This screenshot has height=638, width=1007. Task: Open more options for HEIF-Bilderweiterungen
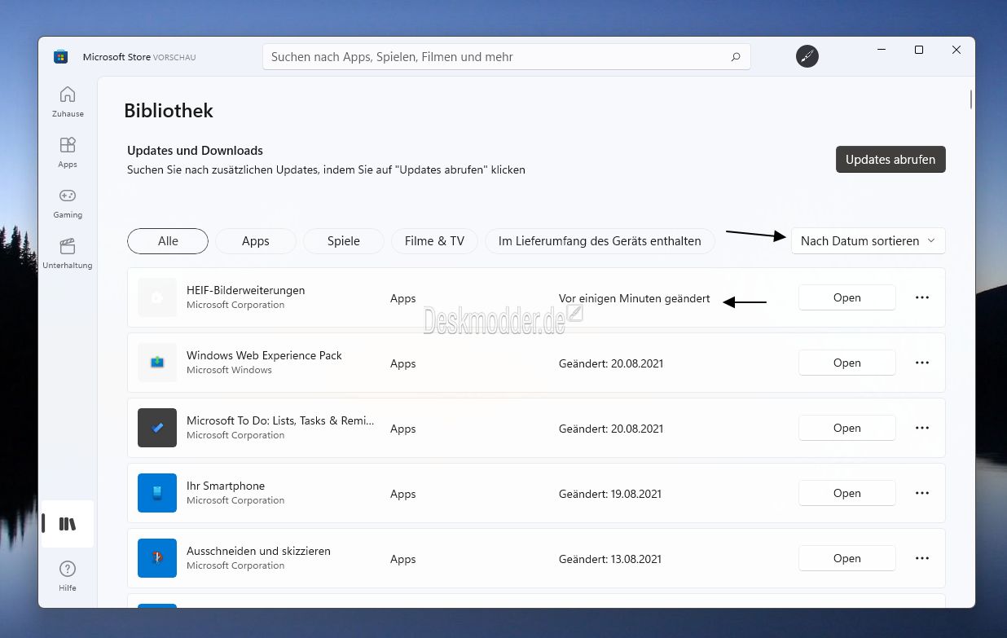pos(922,297)
